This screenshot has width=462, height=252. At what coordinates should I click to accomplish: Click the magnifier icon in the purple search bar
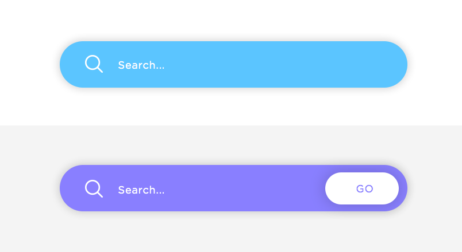[94, 188]
